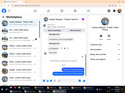This screenshot has width=125, height=93.
Task: Open the Gaming controller icon
Action: pyautogui.click(x=88, y=11)
